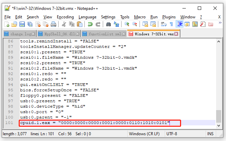Undo the last edit with the green arrow

(90, 24)
